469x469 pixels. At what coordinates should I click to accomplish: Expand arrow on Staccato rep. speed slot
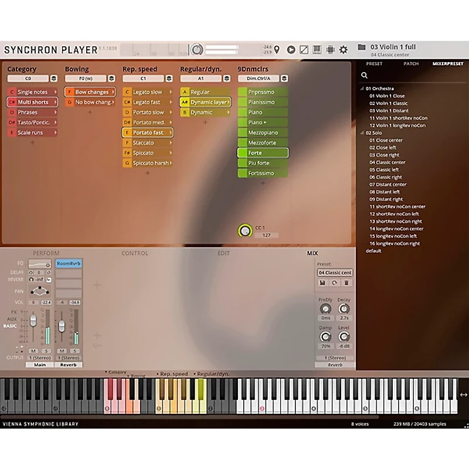pyautogui.click(x=171, y=142)
